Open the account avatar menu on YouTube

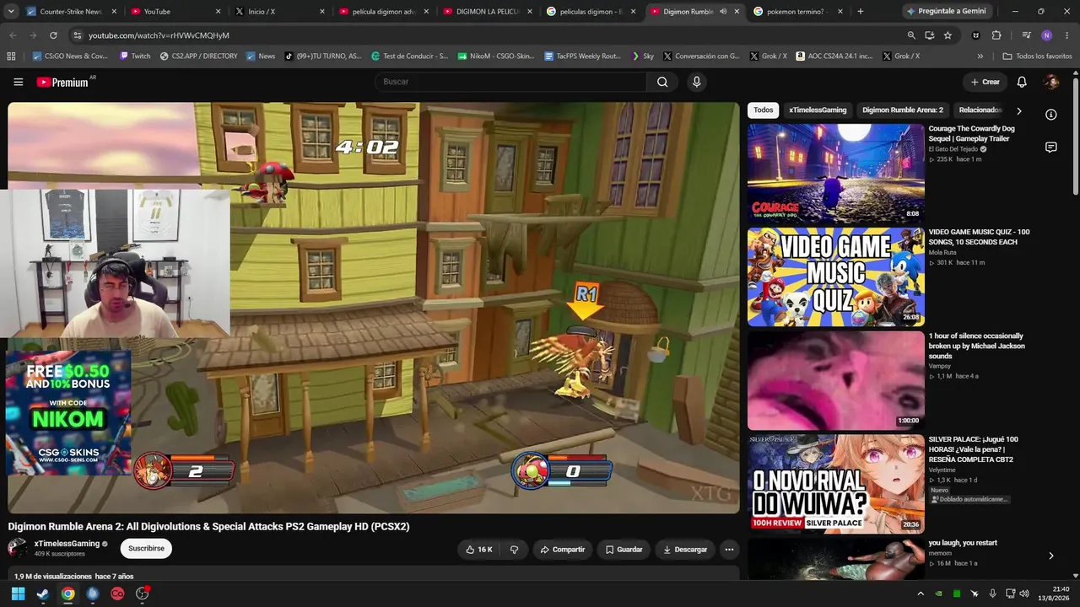coord(1051,82)
